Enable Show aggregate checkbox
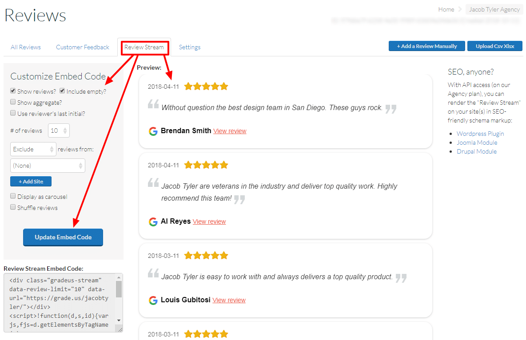 pos(13,102)
